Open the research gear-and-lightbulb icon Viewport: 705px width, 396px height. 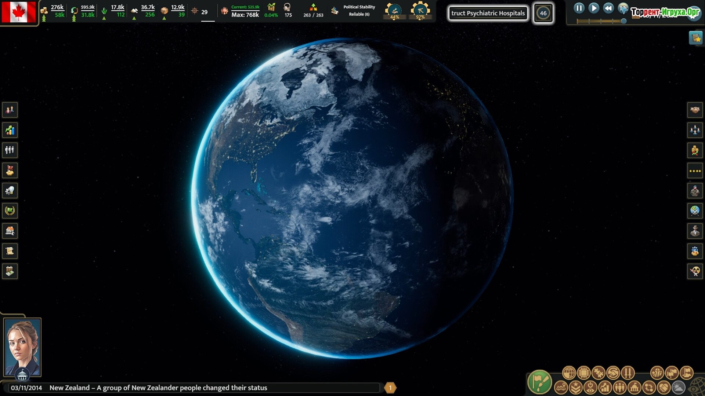click(10, 191)
